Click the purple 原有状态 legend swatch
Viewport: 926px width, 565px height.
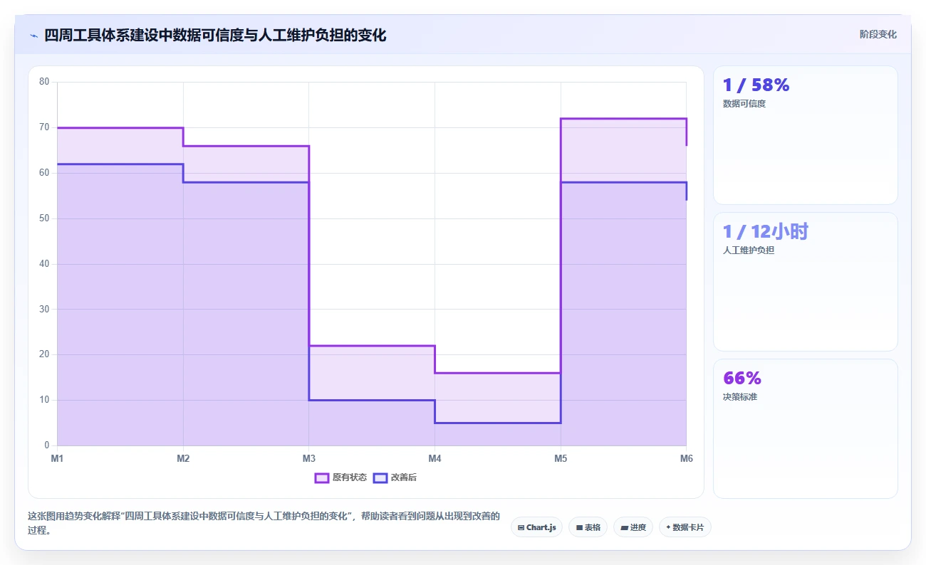322,477
